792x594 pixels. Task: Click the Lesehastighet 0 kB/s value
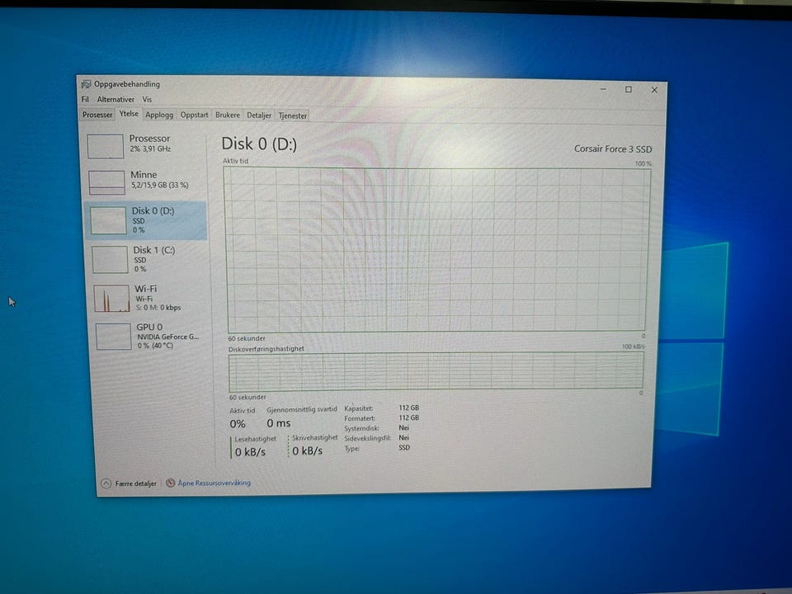pyautogui.click(x=250, y=452)
